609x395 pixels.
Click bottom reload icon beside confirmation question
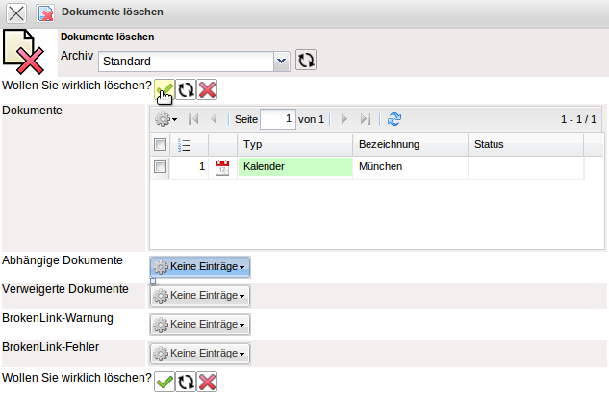(x=186, y=382)
